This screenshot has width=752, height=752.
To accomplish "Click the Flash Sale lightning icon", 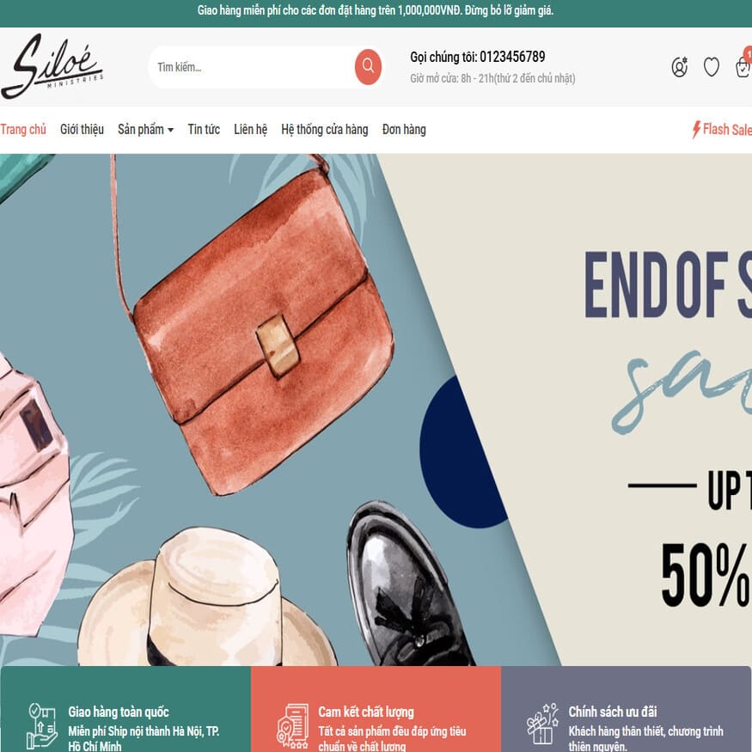I will (696, 130).
